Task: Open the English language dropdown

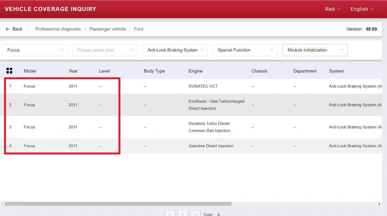Action: [362, 9]
